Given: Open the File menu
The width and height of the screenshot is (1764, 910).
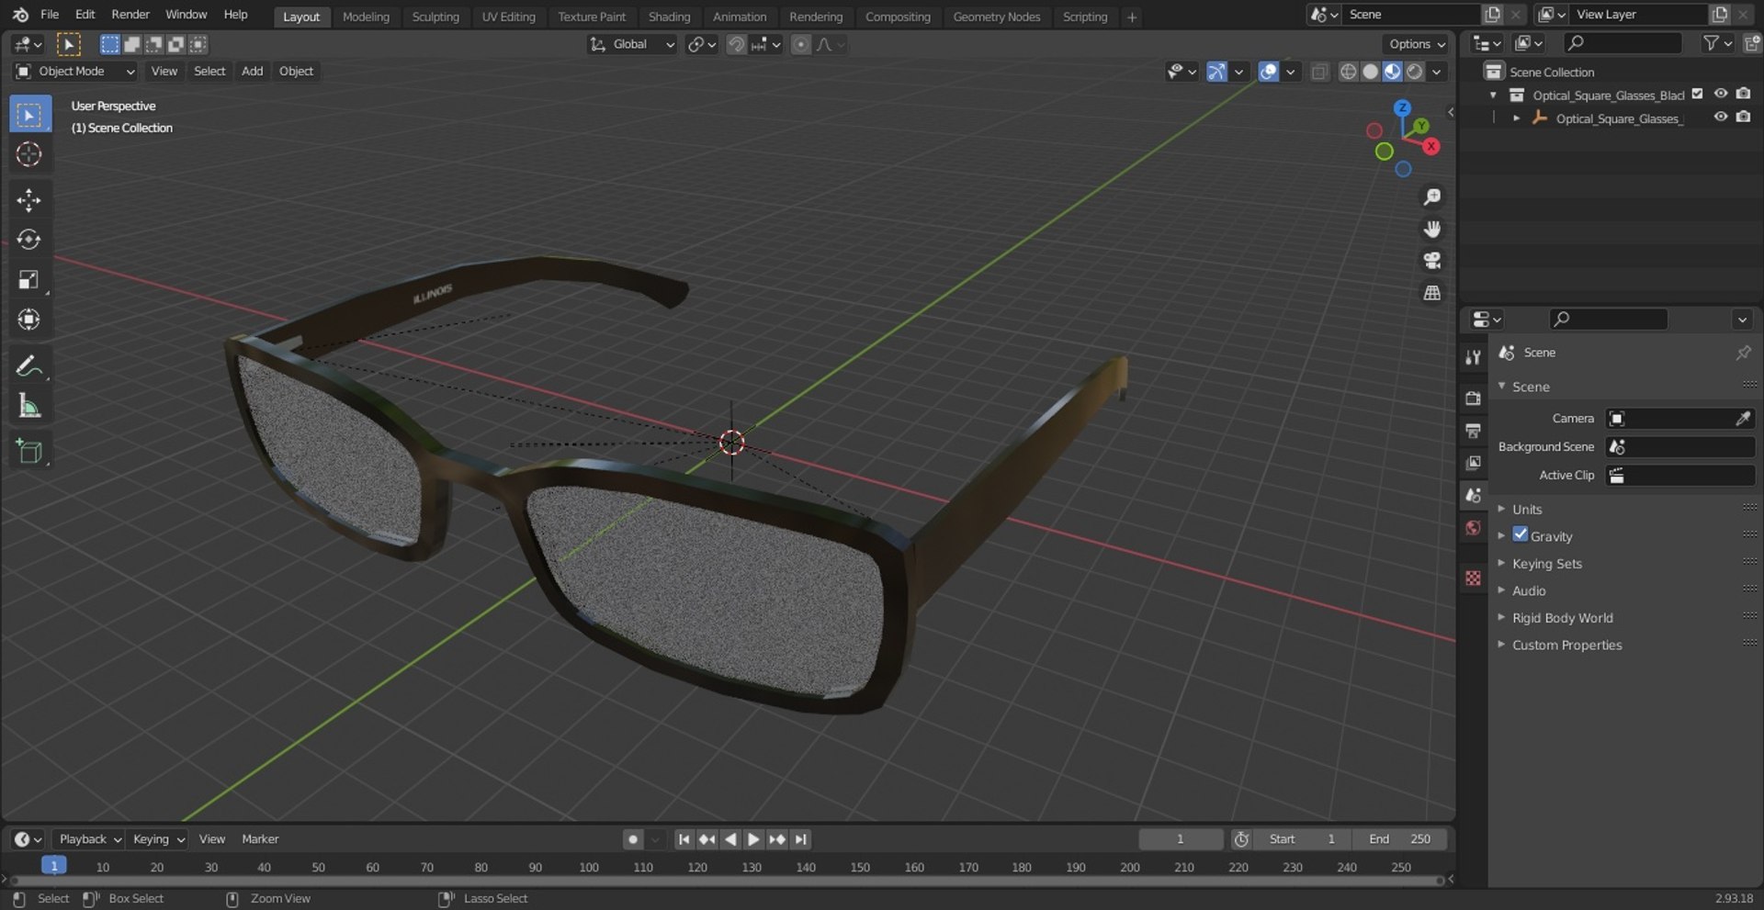Looking at the screenshot, I should [50, 15].
